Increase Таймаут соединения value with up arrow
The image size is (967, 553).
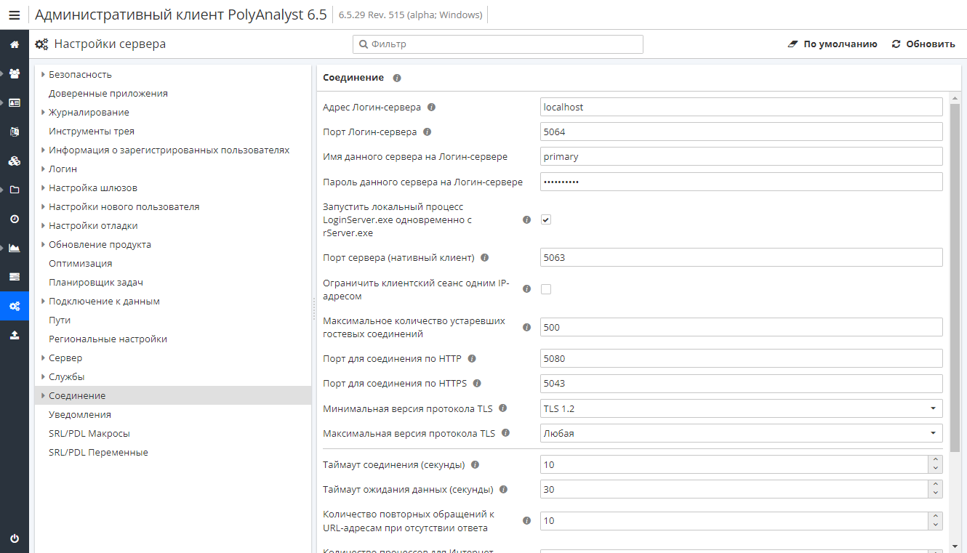tap(935, 460)
